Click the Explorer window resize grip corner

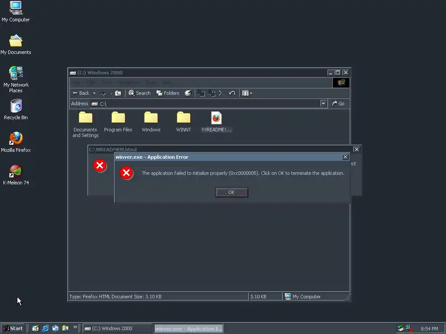point(347,297)
